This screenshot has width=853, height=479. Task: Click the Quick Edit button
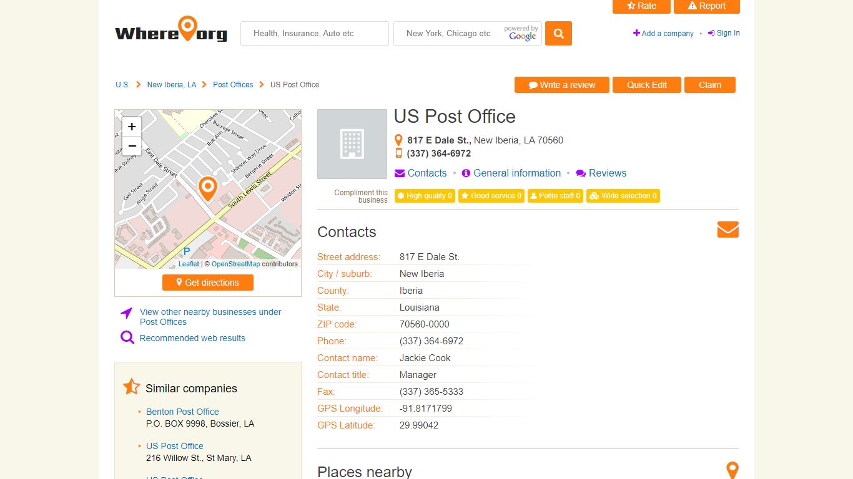tap(647, 85)
